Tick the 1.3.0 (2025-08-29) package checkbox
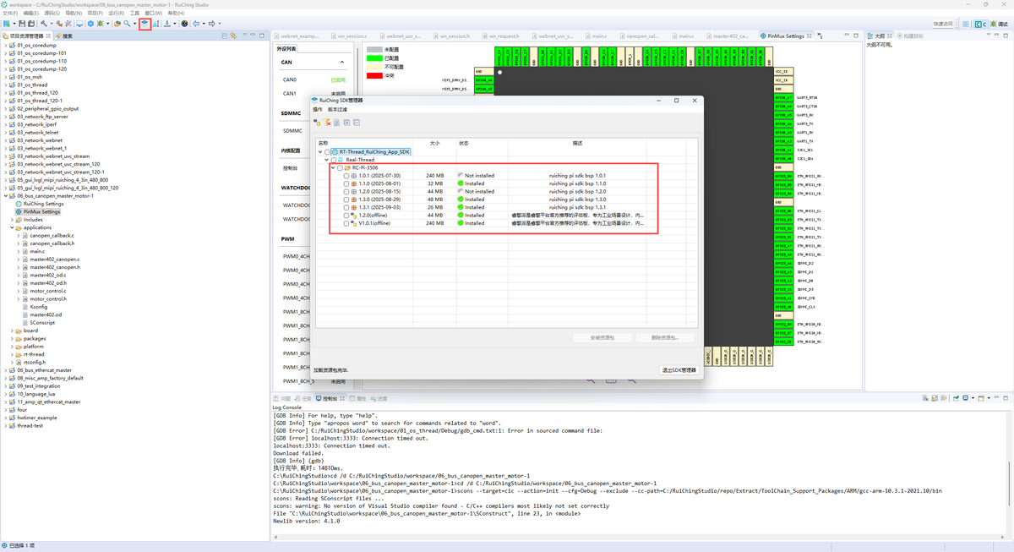Screen dimensions: 1014x552 click(346, 199)
